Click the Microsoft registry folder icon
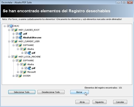The width and height of the screenshot is (134, 107). (x=25, y=72)
